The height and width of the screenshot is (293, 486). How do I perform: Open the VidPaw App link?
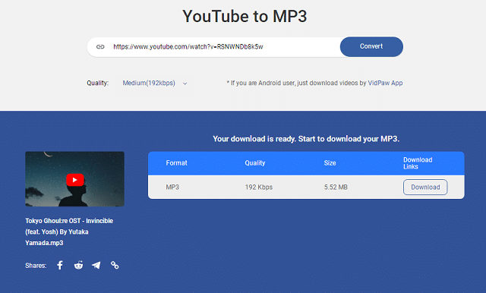385,83
